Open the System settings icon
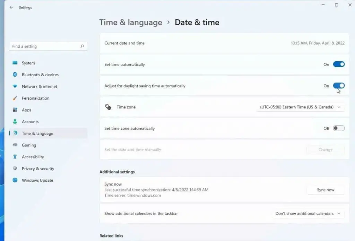This screenshot has width=355, height=241. click(x=15, y=63)
